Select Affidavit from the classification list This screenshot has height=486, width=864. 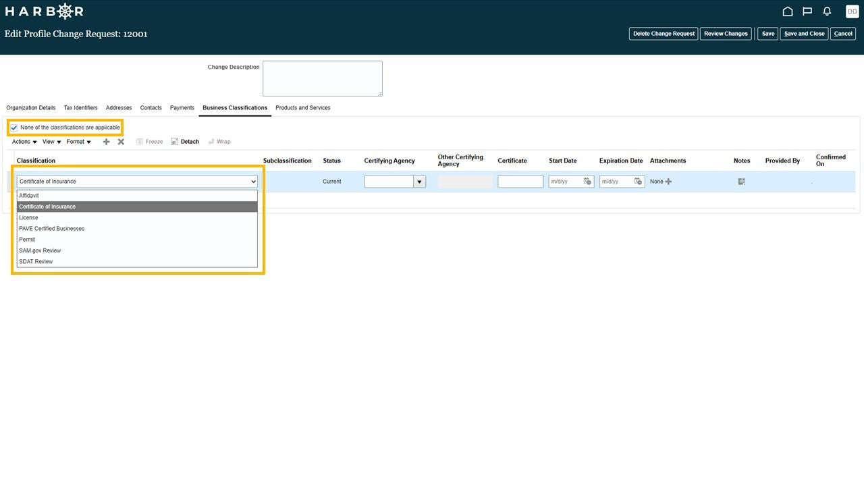point(137,196)
